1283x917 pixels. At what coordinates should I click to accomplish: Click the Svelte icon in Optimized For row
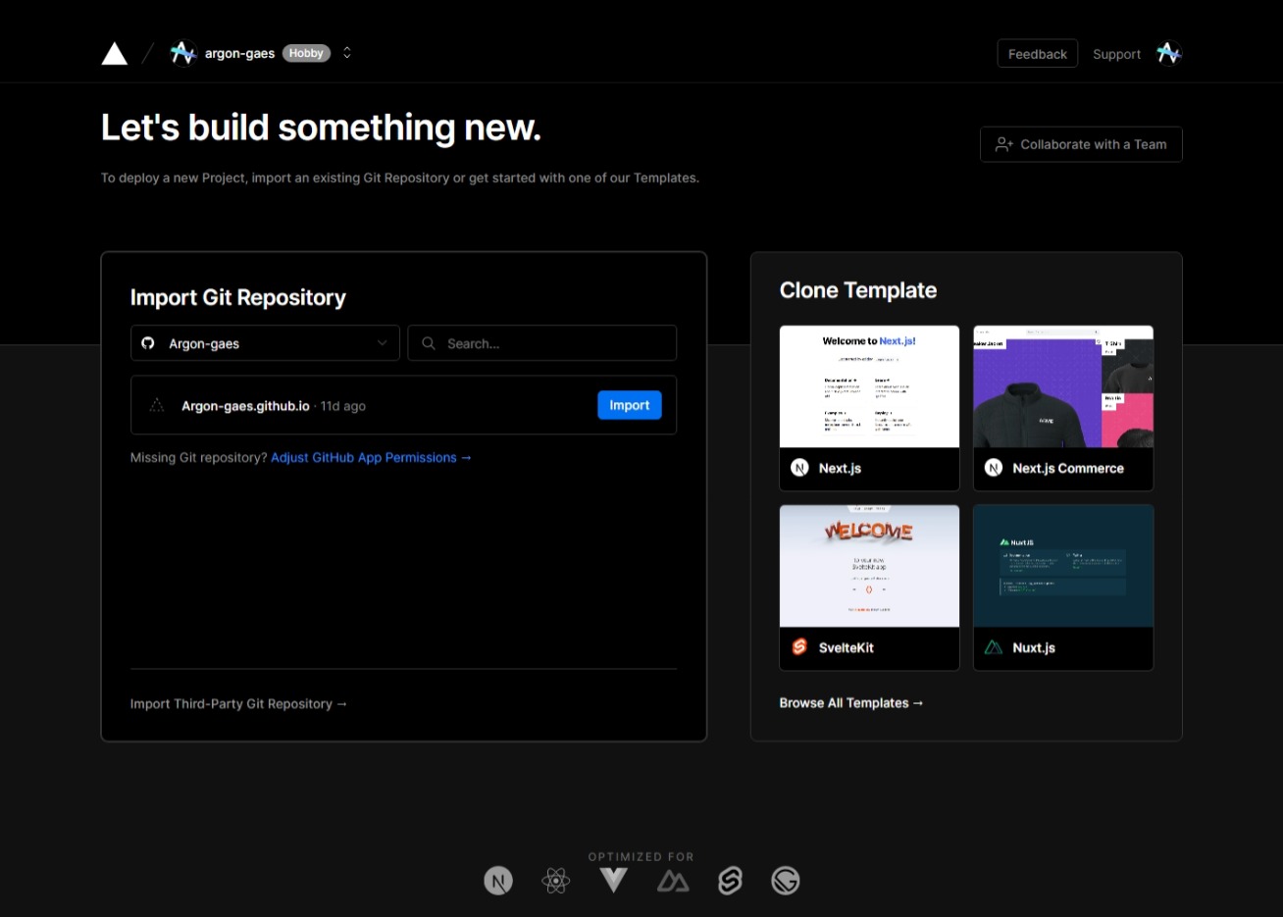730,881
